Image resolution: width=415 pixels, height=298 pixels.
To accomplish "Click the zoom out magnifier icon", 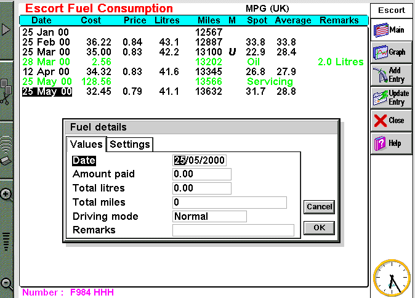I will coord(6,283).
